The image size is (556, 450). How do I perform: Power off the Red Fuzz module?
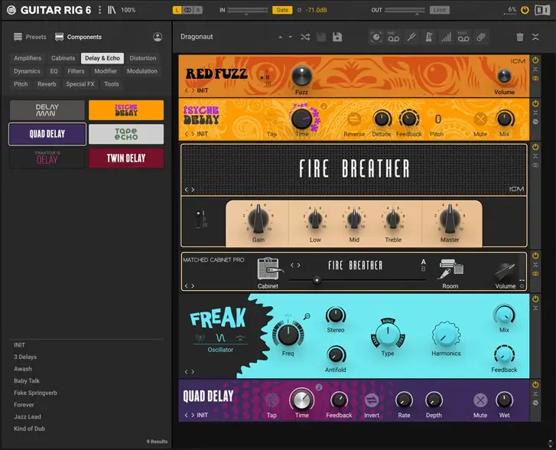click(535, 60)
